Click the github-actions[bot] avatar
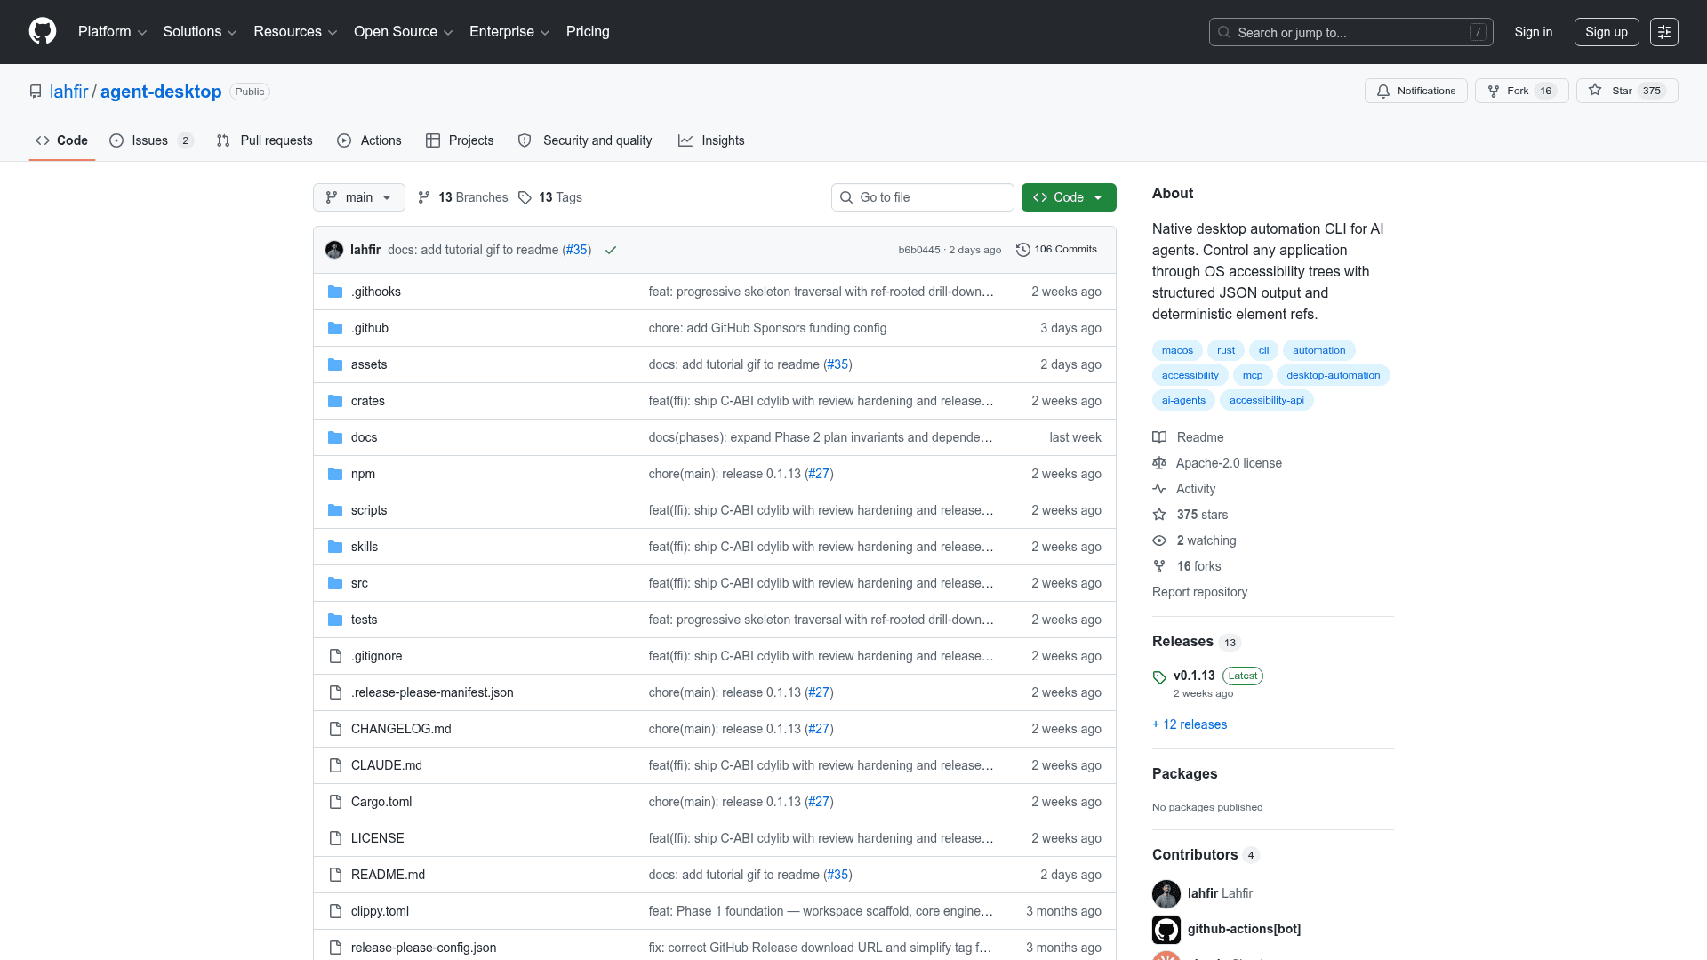1707x960 pixels. click(x=1166, y=929)
